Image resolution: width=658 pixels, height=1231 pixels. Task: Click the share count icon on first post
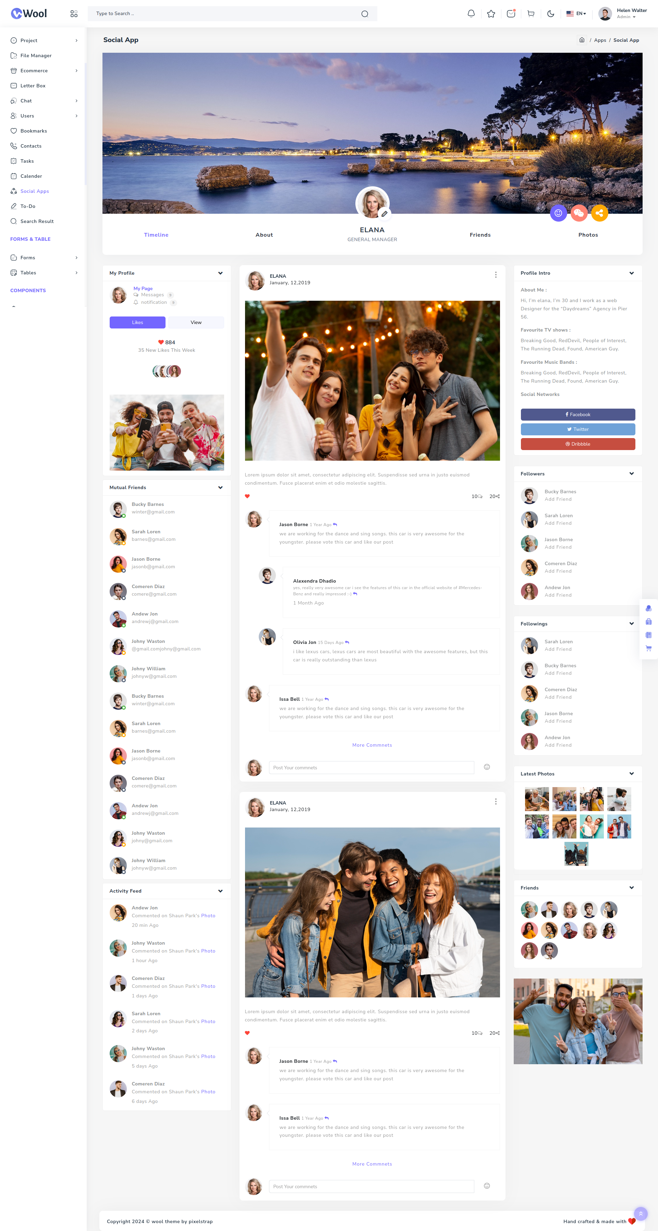coord(498,497)
